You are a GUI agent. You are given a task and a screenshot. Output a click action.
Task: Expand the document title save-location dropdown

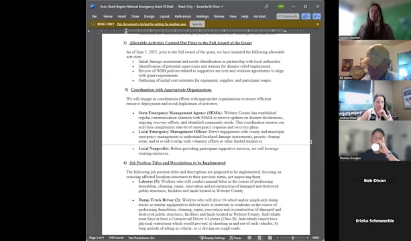tap(222, 7)
